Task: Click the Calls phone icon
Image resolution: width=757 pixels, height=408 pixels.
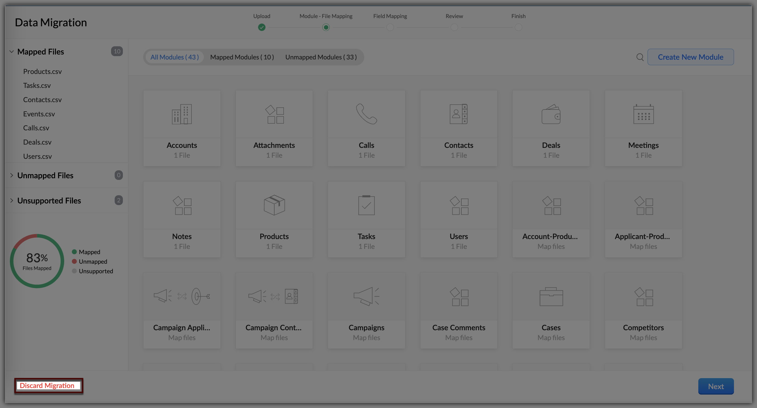Action: click(366, 114)
